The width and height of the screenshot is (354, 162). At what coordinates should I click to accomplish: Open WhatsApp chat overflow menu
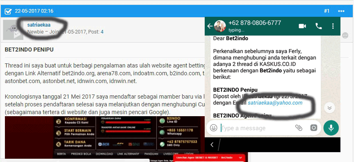[333, 26]
